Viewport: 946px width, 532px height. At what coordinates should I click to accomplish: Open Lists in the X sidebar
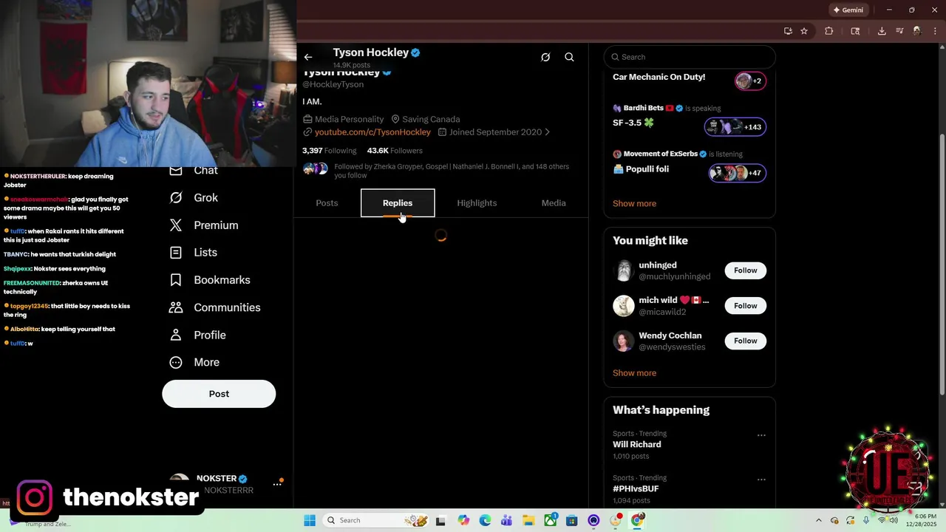pyautogui.click(x=194, y=253)
